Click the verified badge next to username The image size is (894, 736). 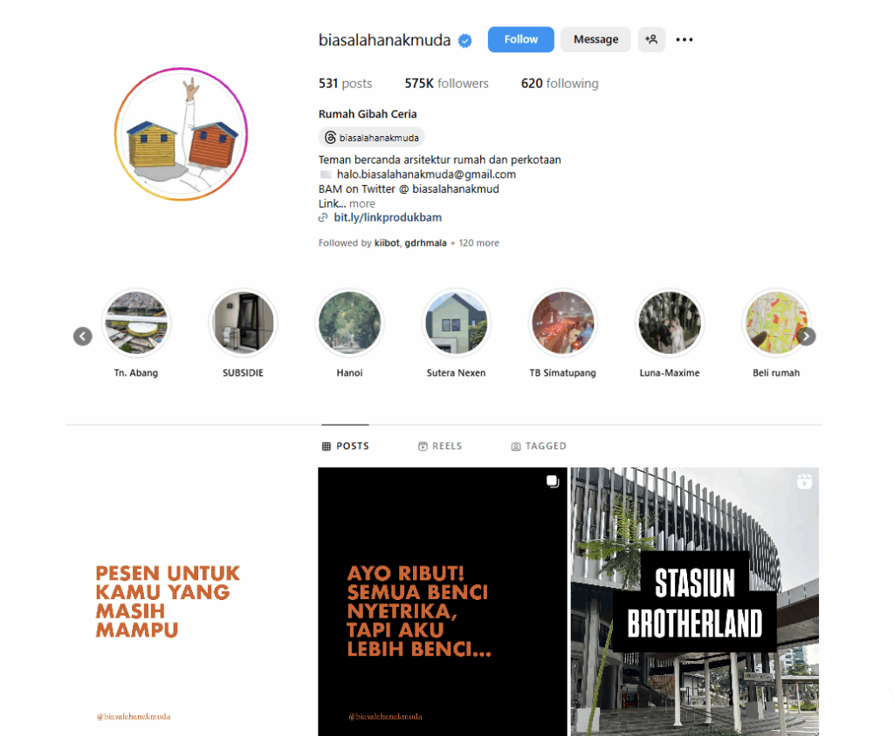click(465, 40)
